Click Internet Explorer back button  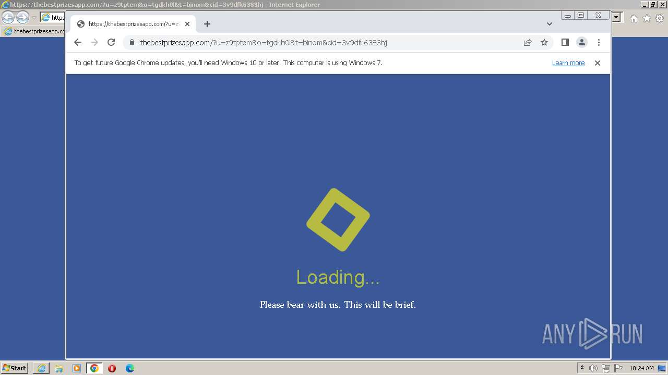coord(8,17)
